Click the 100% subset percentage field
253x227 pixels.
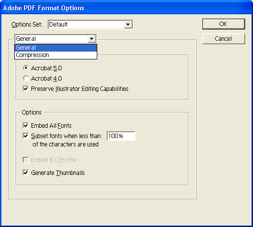pyautogui.click(x=121, y=136)
